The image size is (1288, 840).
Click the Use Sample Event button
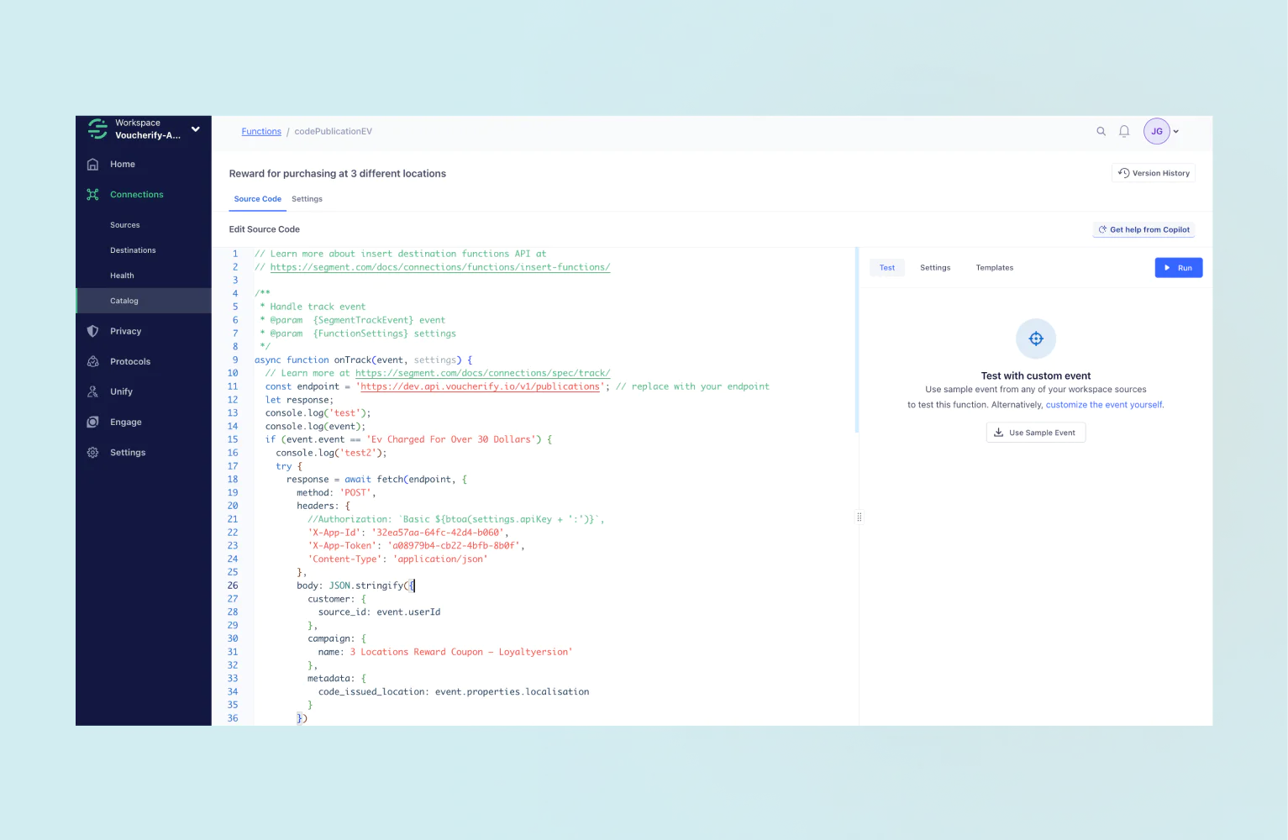[1035, 432]
